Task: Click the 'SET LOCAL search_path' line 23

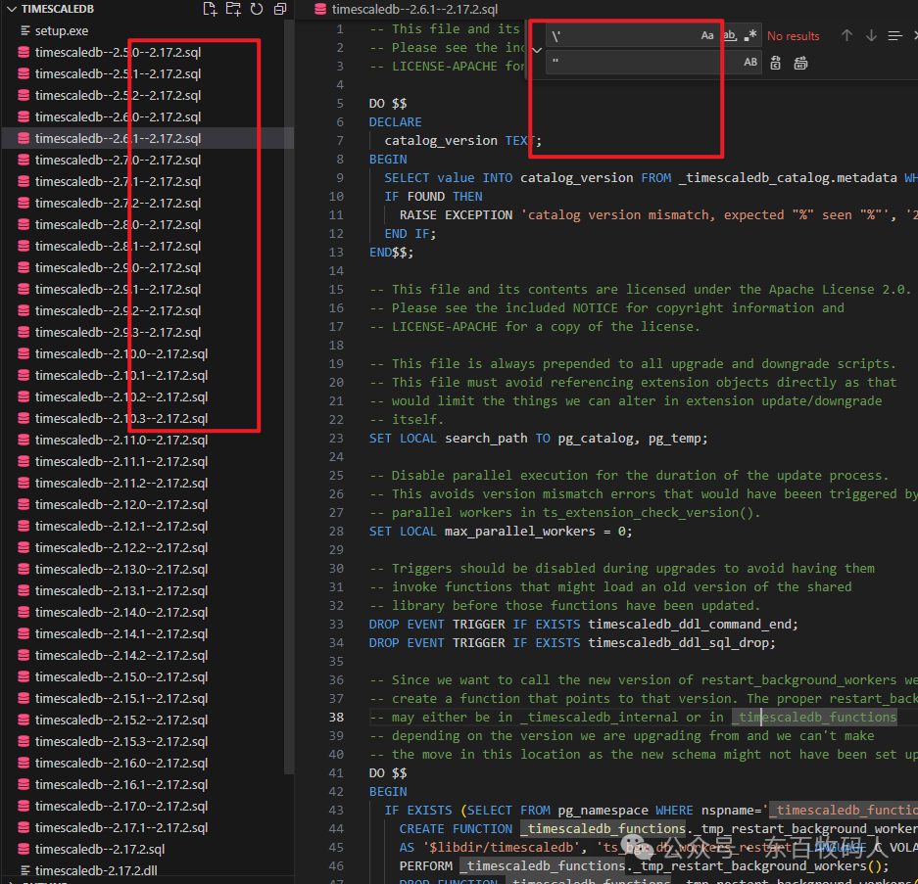Action: point(538,439)
